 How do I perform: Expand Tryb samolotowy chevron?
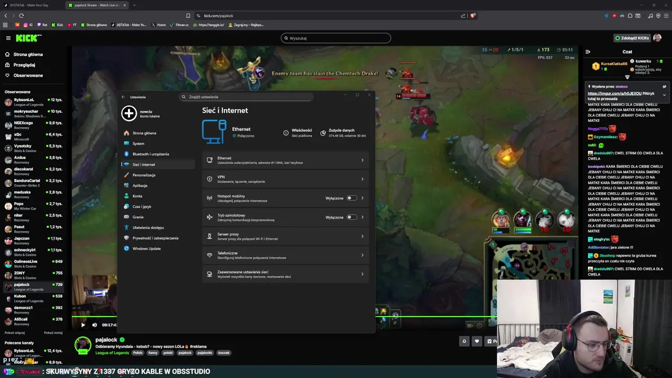[362, 217]
